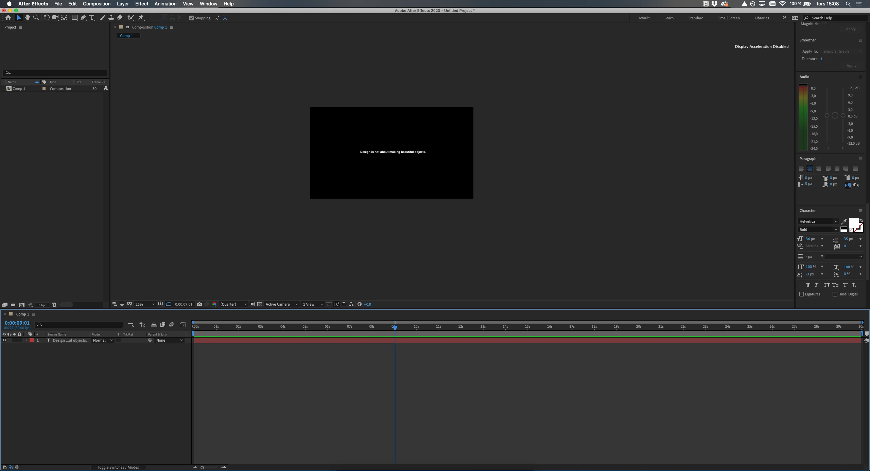
Task: Click the white fill color swatch
Action: click(x=853, y=223)
